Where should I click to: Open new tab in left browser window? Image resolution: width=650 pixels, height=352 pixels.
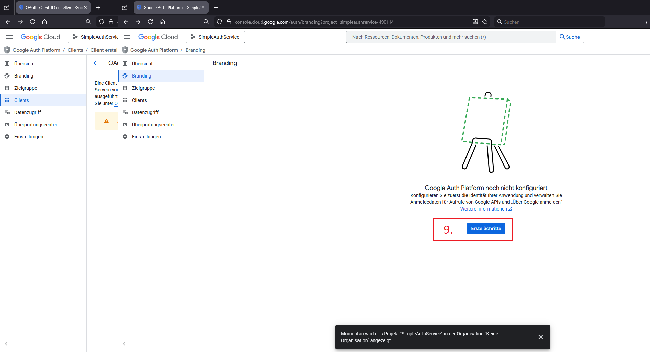tap(98, 7)
